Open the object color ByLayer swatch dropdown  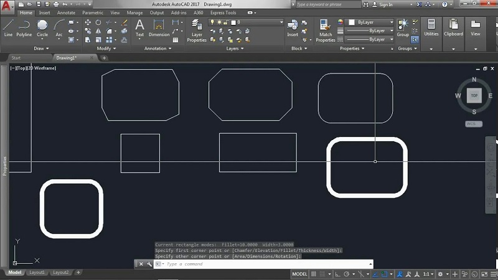(x=370, y=22)
